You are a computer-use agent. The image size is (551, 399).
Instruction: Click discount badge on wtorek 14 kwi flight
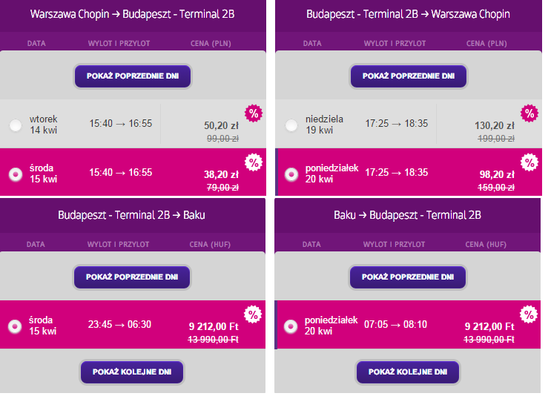coord(254,113)
